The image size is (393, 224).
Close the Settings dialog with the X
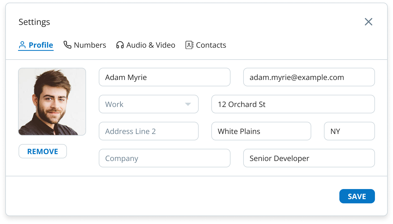pyautogui.click(x=368, y=22)
